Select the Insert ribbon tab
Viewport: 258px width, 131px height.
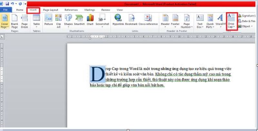(x=33, y=10)
